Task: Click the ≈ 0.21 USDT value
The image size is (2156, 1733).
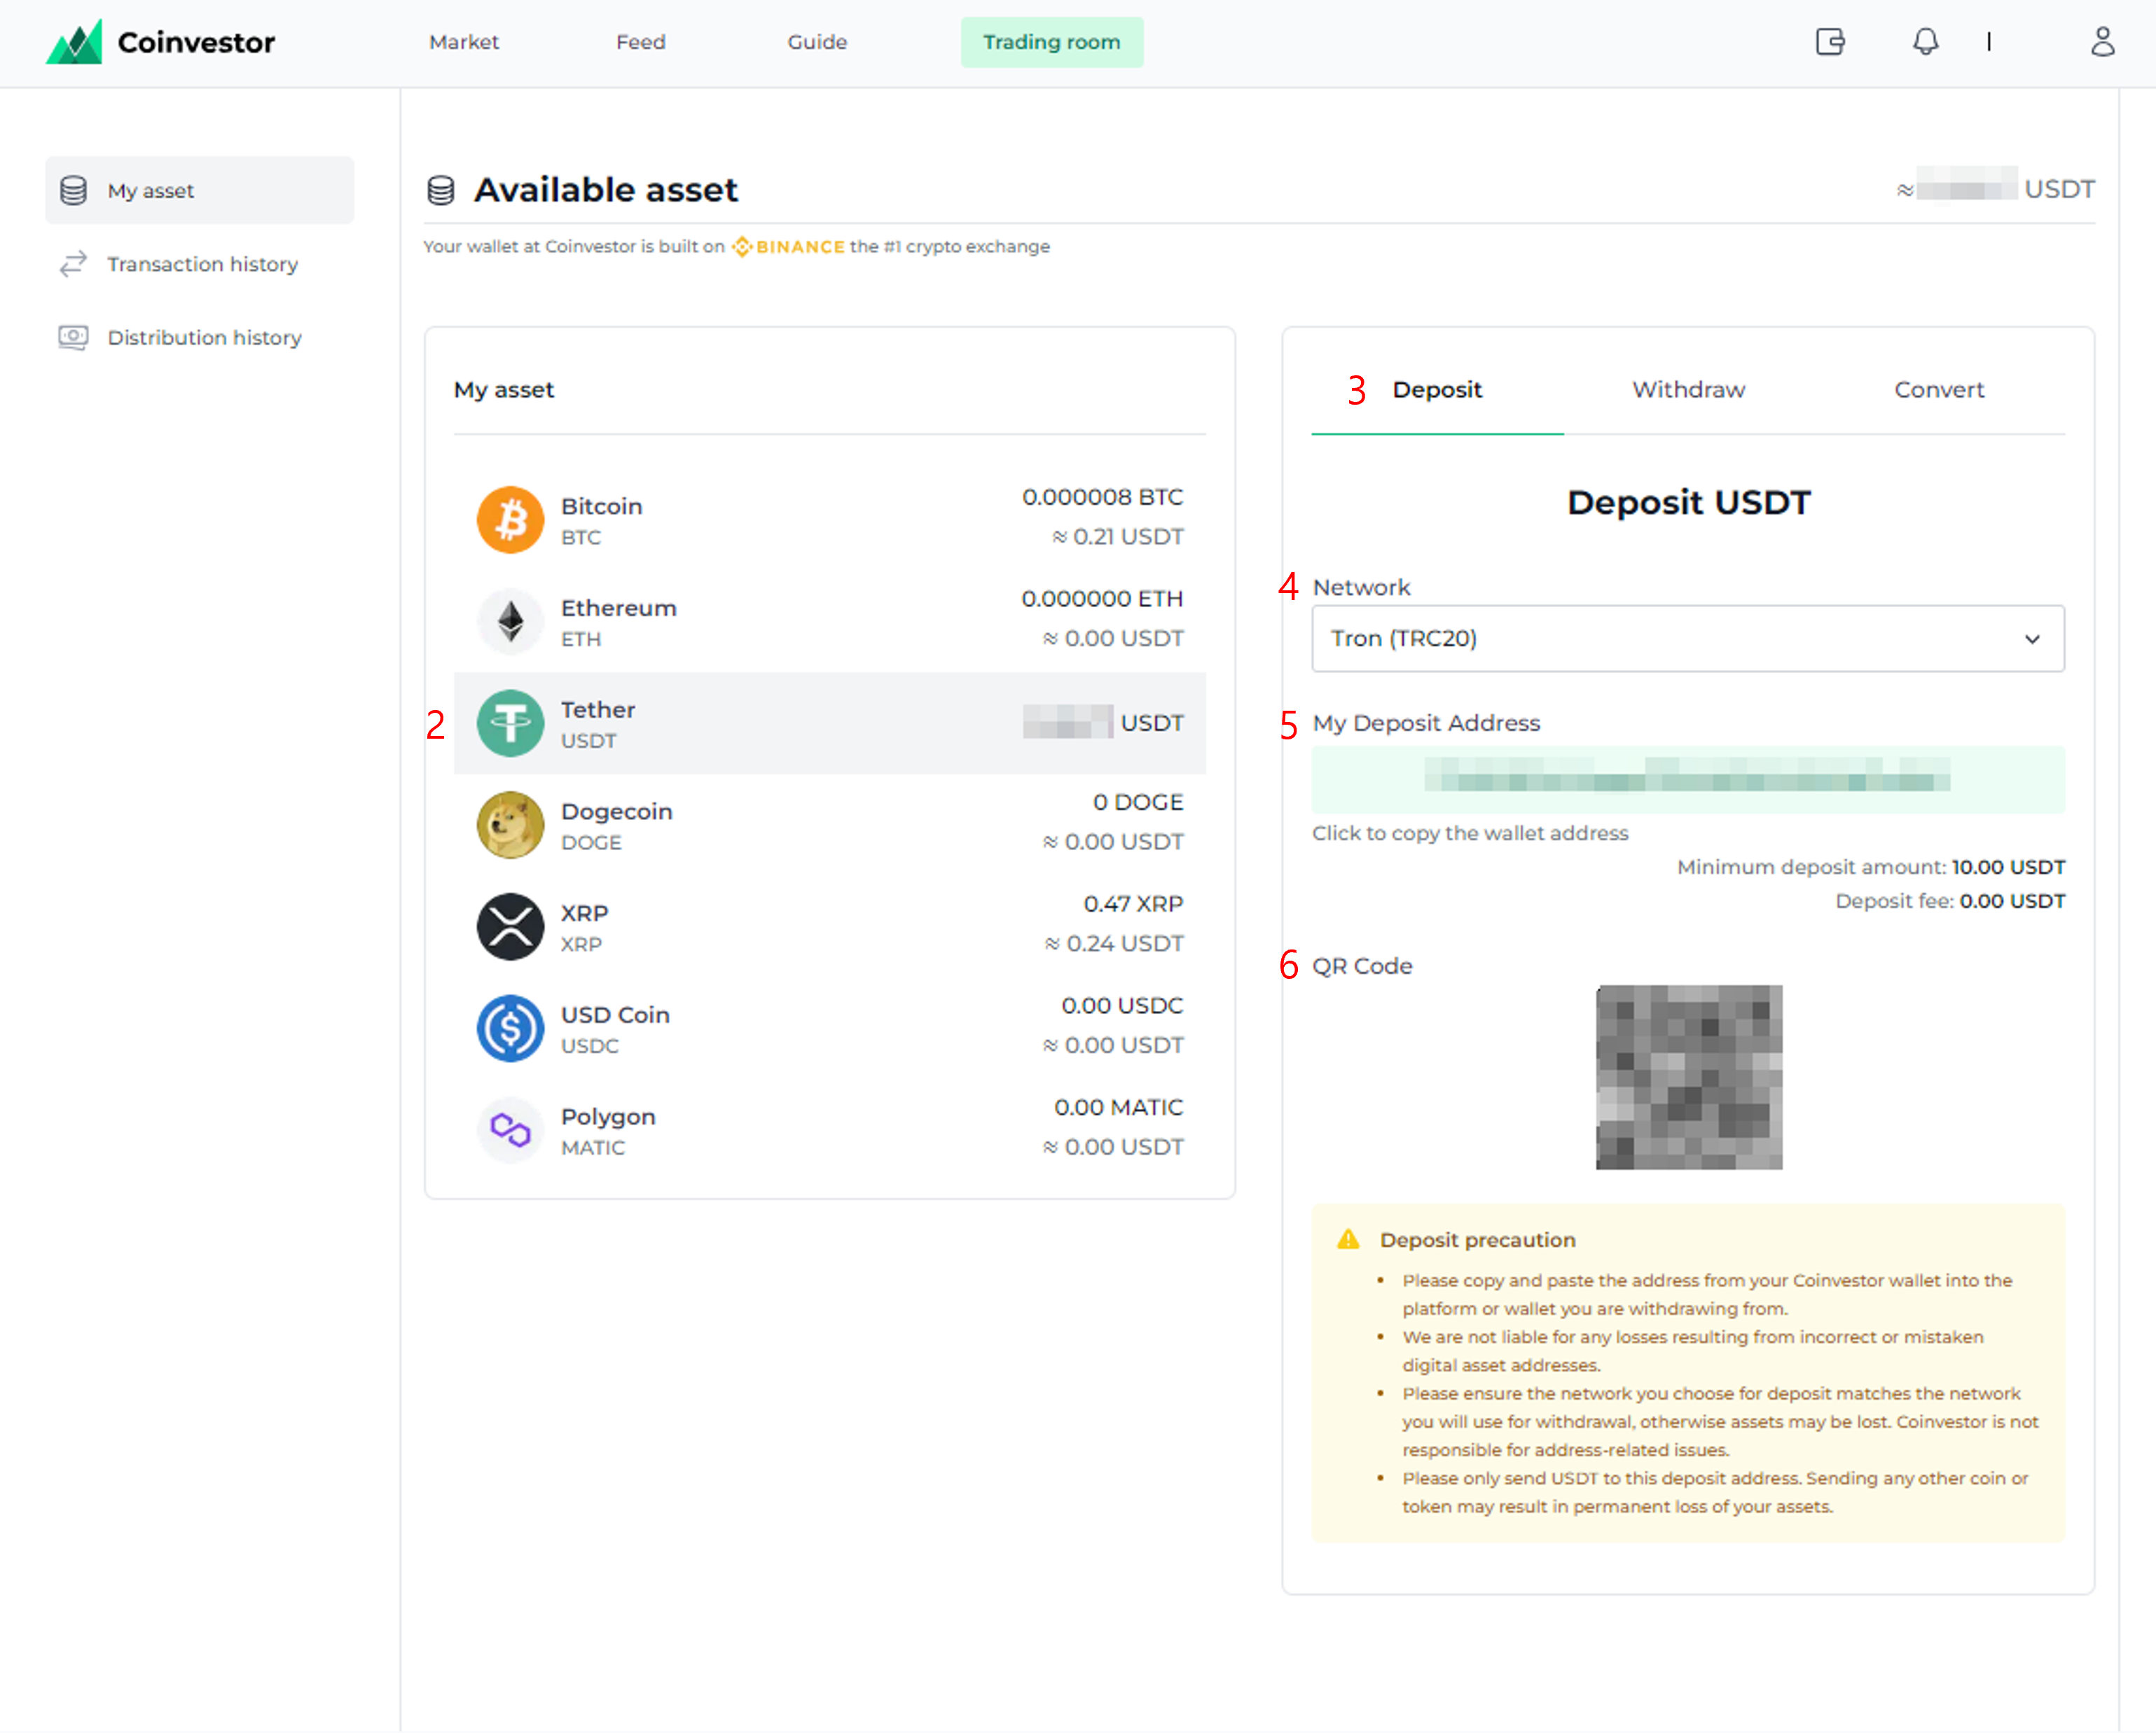Action: [1118, 536]
